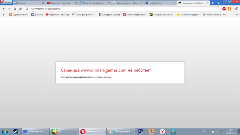Screen dimensions: 240x135
Task: Click the Show desktop strip
Action: (x=239, y=132)
